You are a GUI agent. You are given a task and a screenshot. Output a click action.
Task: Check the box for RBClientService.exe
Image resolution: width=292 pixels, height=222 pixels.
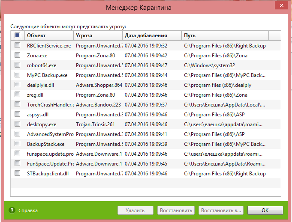17,45
